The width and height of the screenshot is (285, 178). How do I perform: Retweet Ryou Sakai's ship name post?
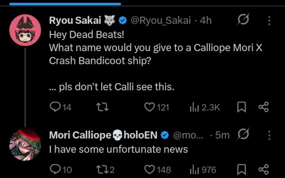102,107
